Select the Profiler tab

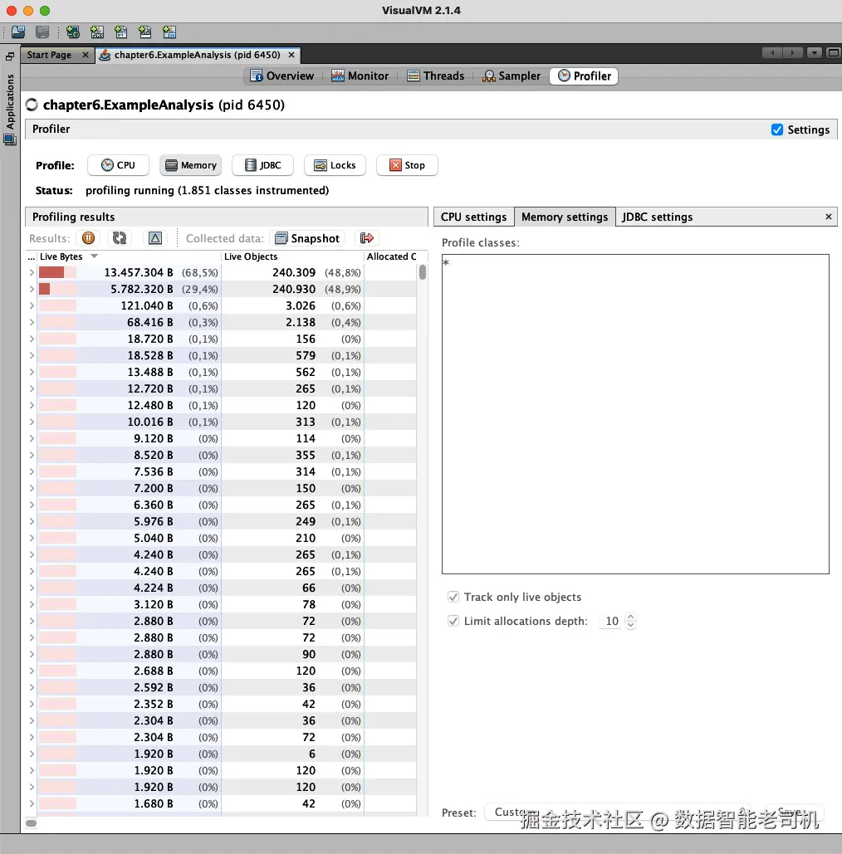click(585, 76)
